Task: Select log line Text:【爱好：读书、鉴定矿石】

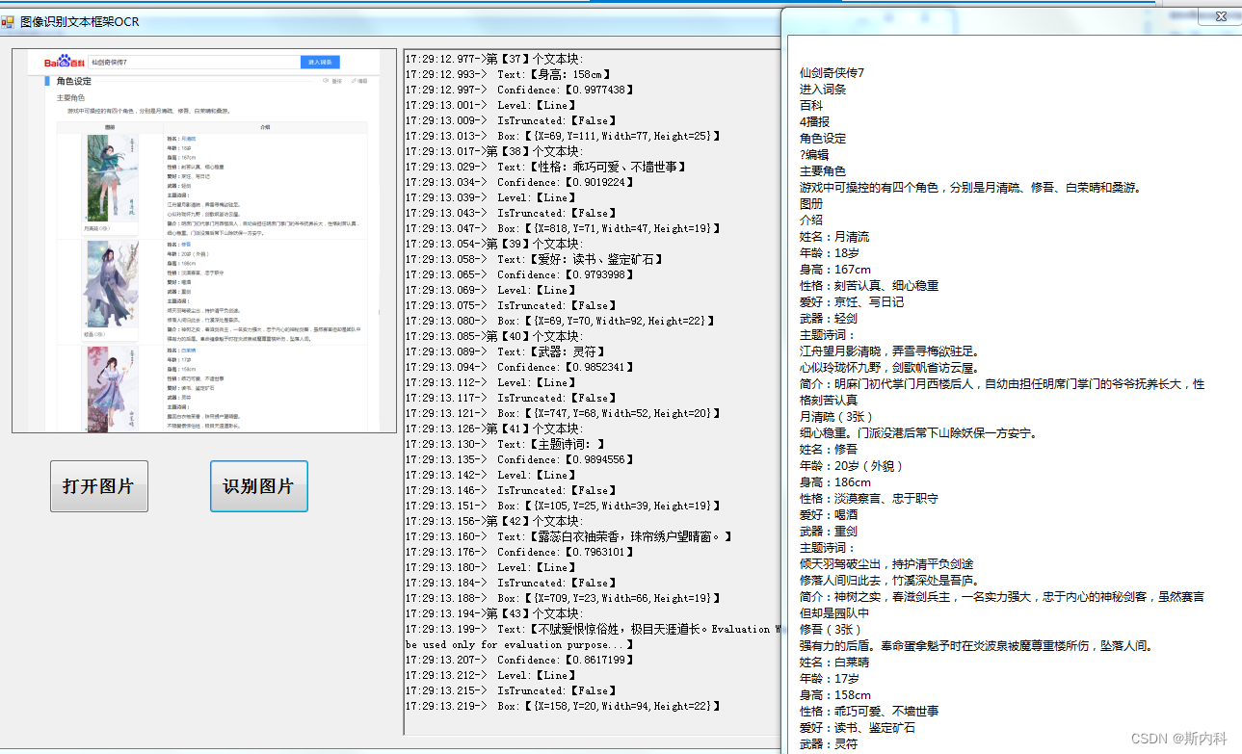Action: [x=535, y=259]
